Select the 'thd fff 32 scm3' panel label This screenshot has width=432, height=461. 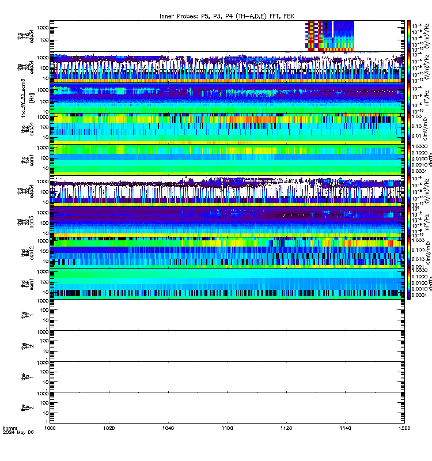click(25, 222)
